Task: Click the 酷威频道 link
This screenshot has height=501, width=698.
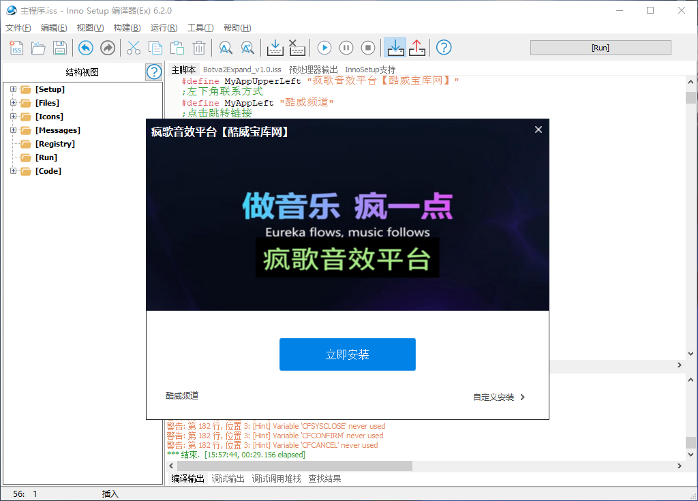Action: click(182, 395)
